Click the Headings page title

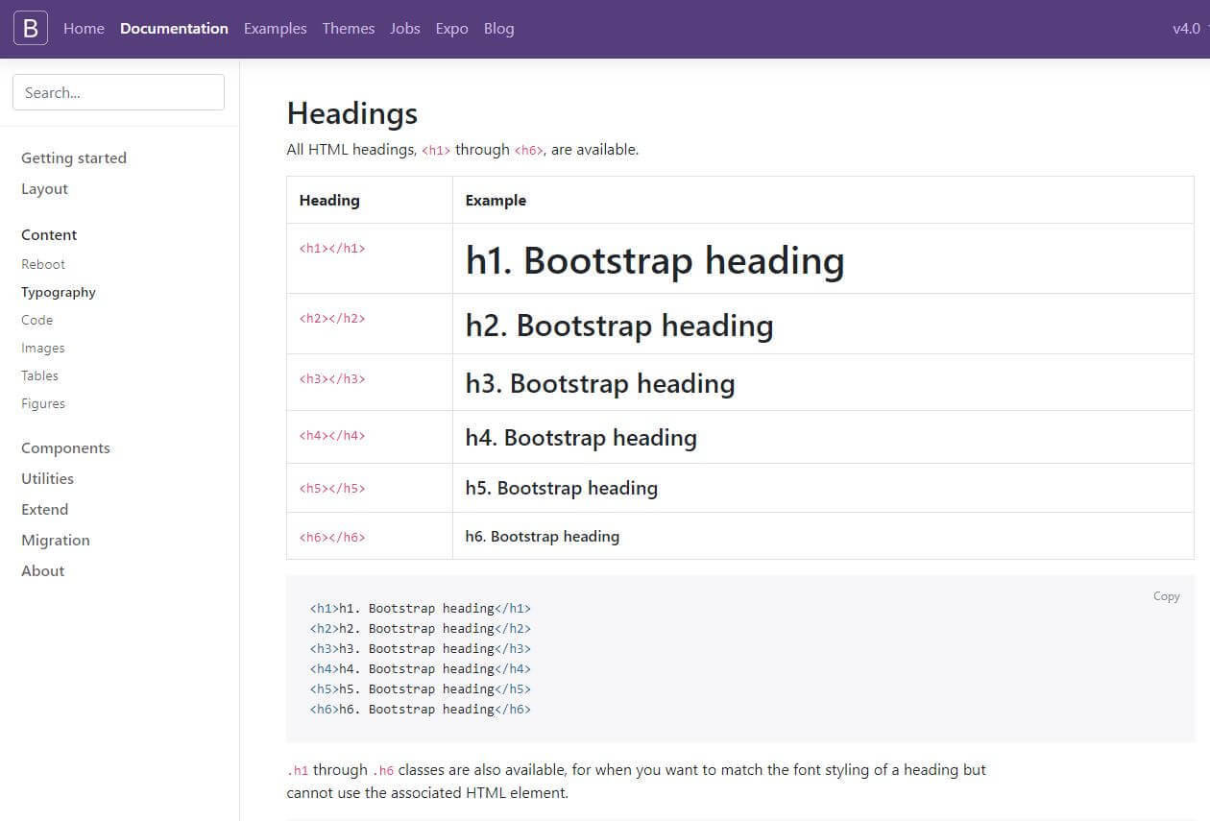(x=352, y=113)
